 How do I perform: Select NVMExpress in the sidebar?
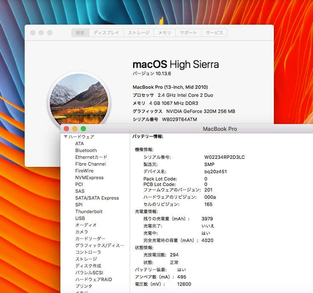(89, 177)
